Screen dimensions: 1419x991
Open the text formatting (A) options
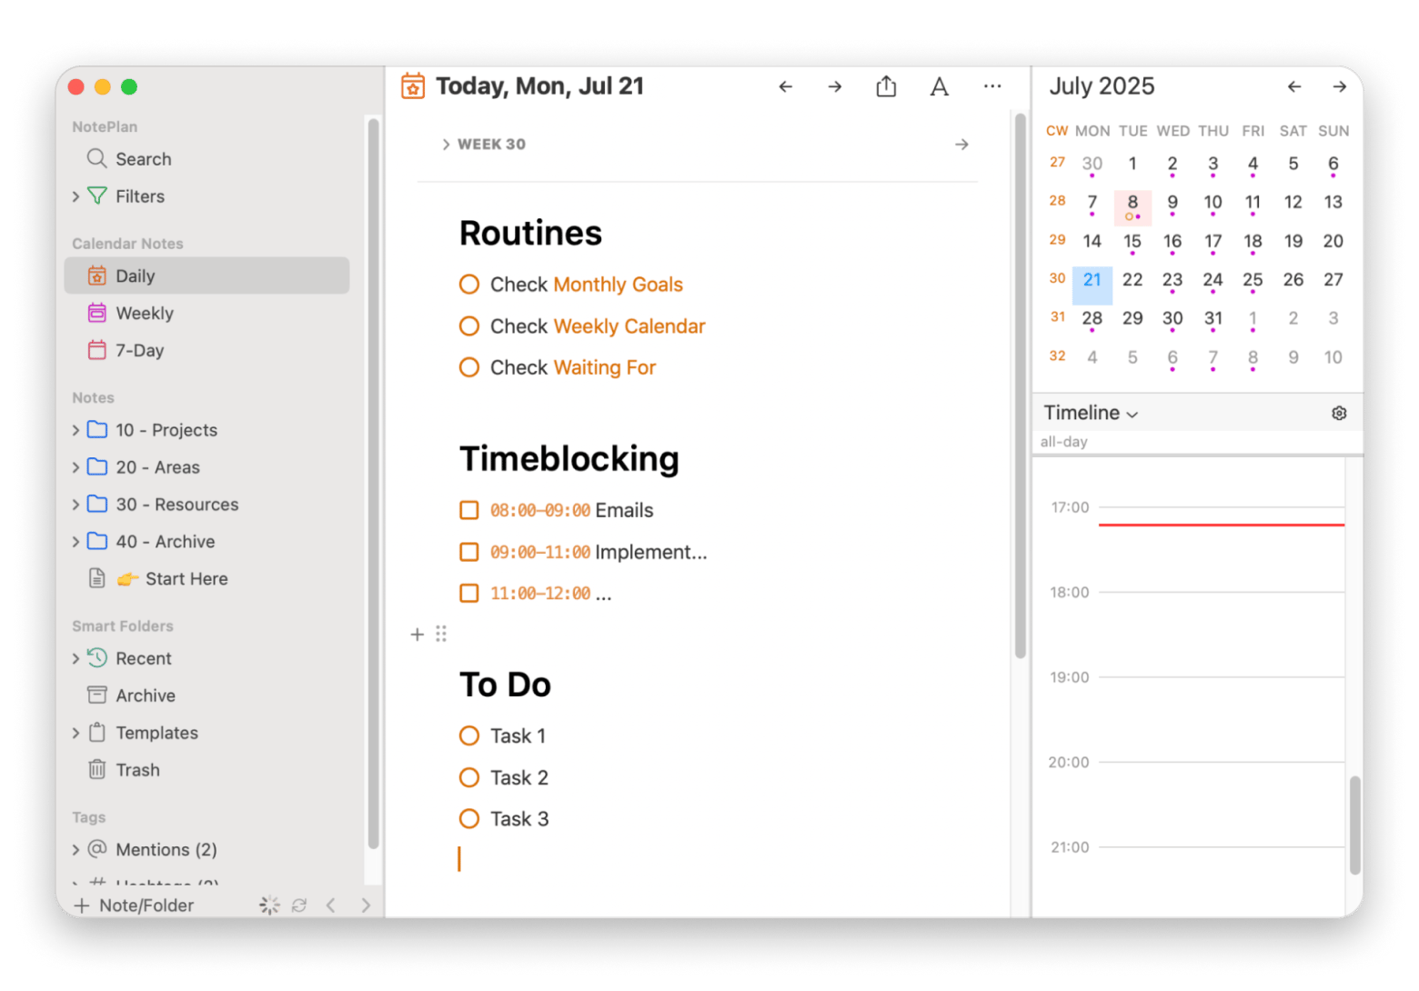(x=939, y=86)
